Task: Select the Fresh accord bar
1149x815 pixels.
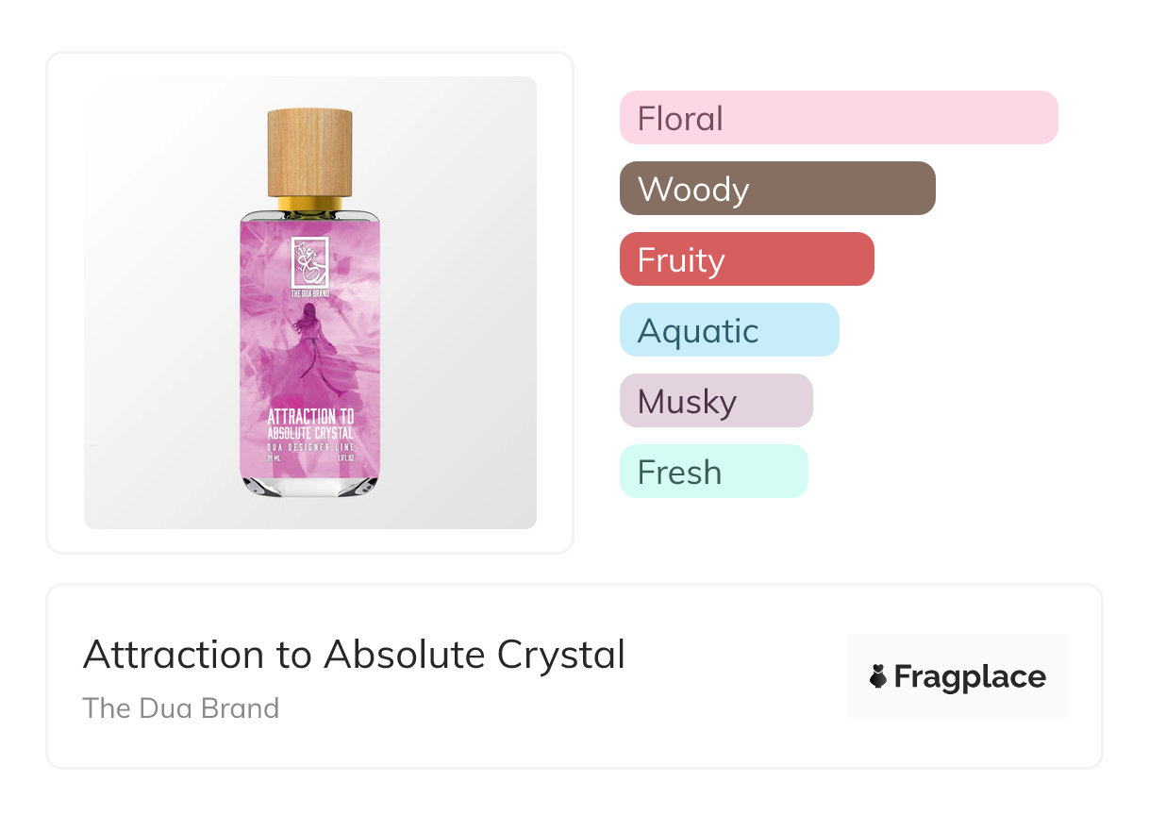Action: tap(713, 472)
